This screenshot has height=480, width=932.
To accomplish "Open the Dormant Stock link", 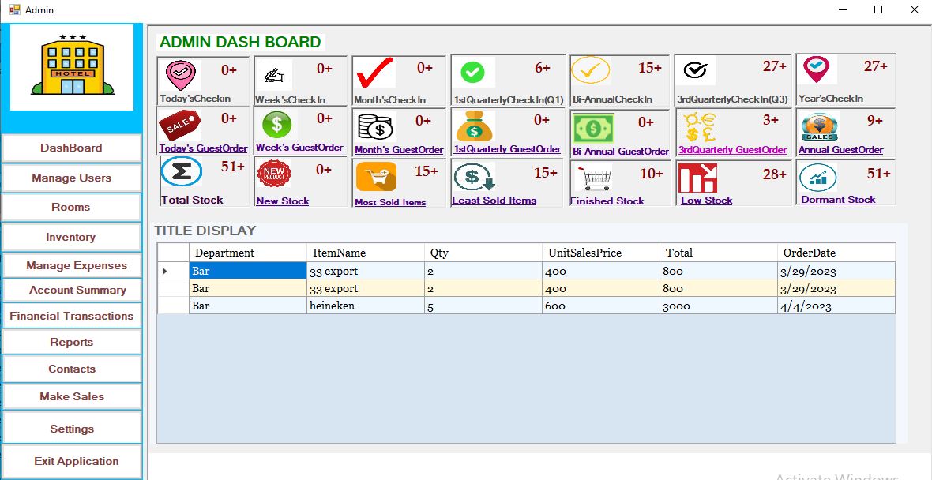I will click(837, 200).
